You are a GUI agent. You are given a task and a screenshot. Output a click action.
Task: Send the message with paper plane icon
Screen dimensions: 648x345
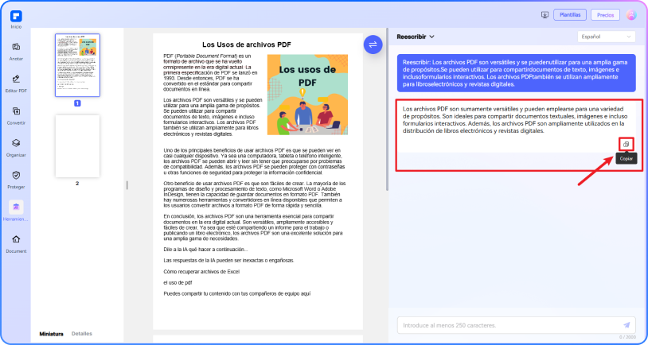click(x=627, y=325)
